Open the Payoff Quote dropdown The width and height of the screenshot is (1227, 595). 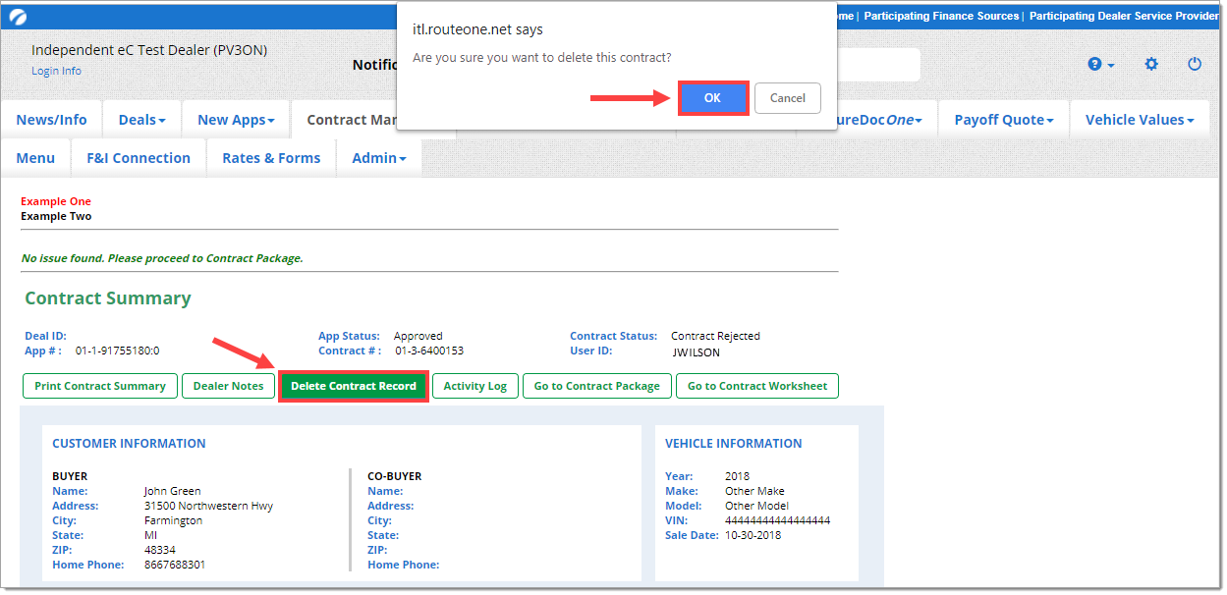[x=1003, y=120]
